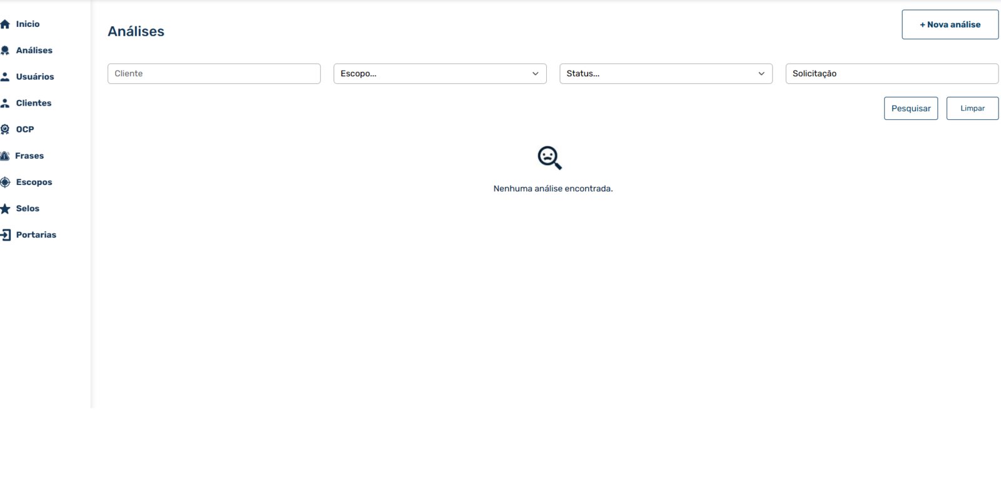Open the OCP sidebar entry
Image resolution: width=1001 pixels, height=500 pixels.
coord(25,129)
